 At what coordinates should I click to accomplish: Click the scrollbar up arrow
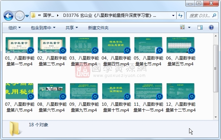(216, 36)
